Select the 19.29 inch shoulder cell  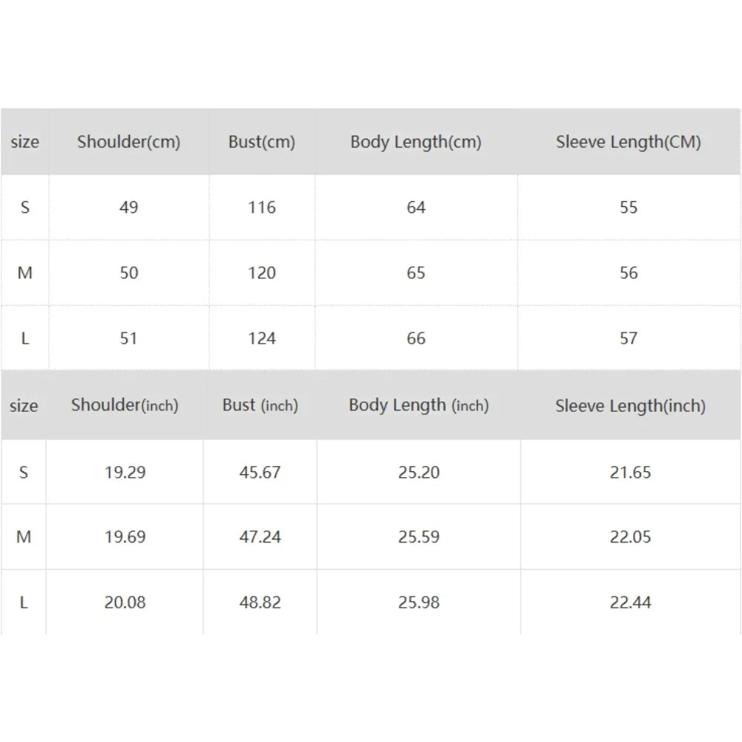pyautogui.click(x=125, y=472)
